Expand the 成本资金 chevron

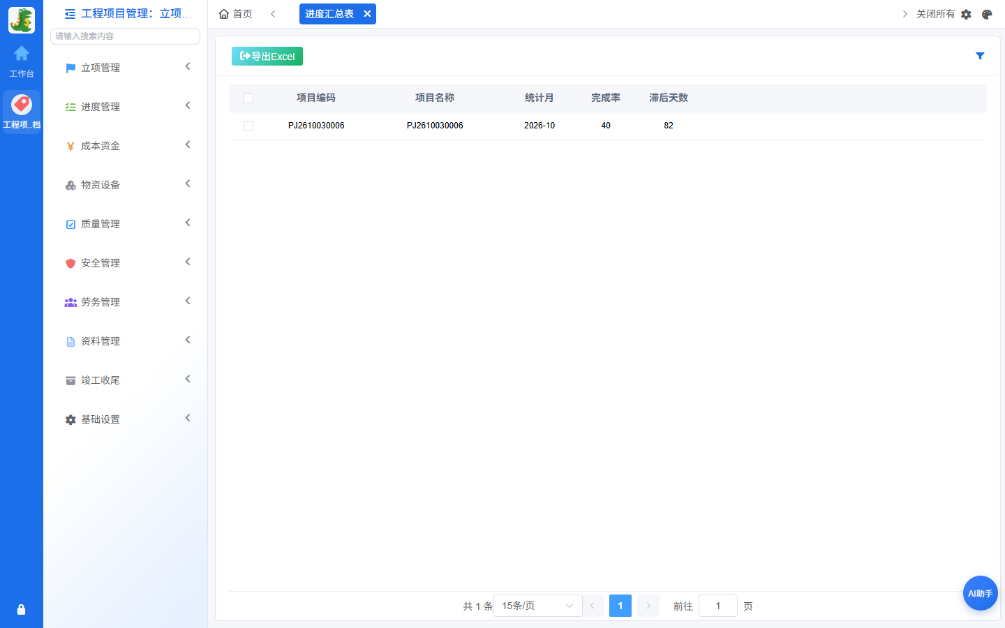[188, 144]
